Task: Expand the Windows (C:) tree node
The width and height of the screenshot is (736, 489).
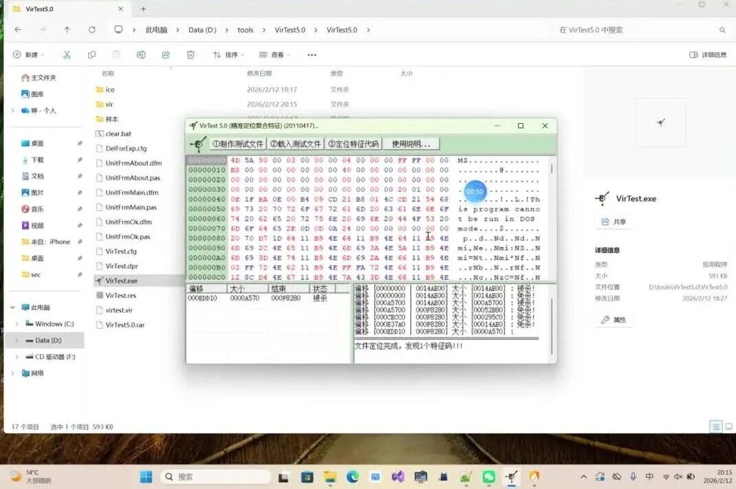Action: (17, 324)
